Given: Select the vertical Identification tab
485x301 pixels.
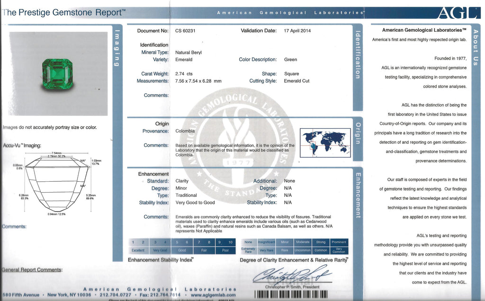Looking at the screenshot, I should point(358,54).
